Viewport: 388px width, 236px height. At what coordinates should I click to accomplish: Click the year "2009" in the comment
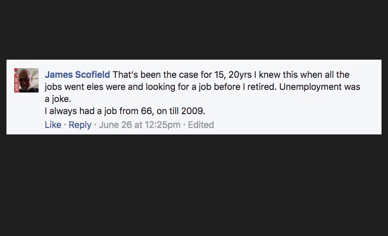point(192,111)
